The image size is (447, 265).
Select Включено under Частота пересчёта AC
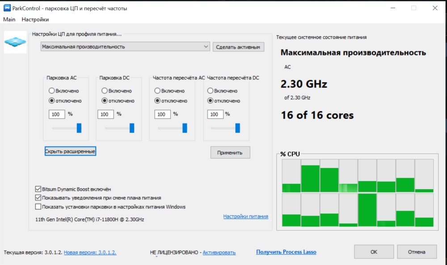click(x=157, y=91)
